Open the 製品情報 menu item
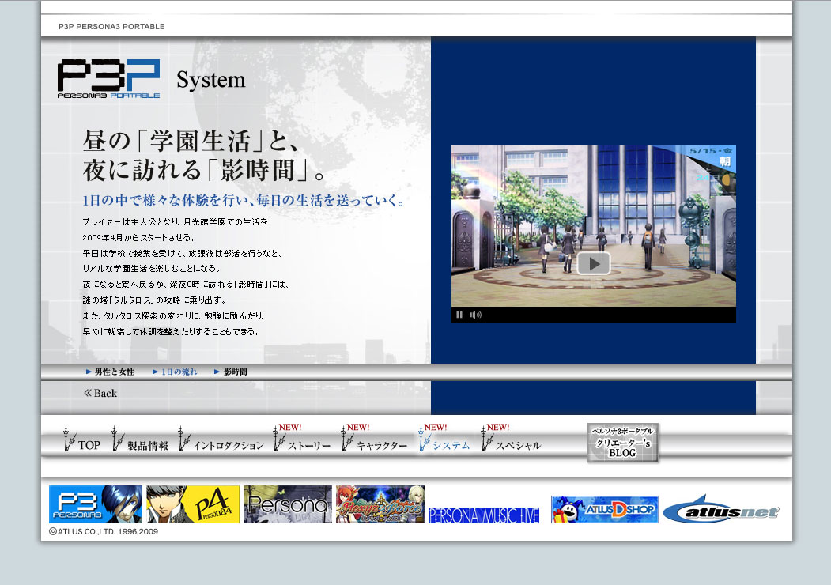Image resolution: width=831 pixels, height=585 pixels. coord(141,440)
